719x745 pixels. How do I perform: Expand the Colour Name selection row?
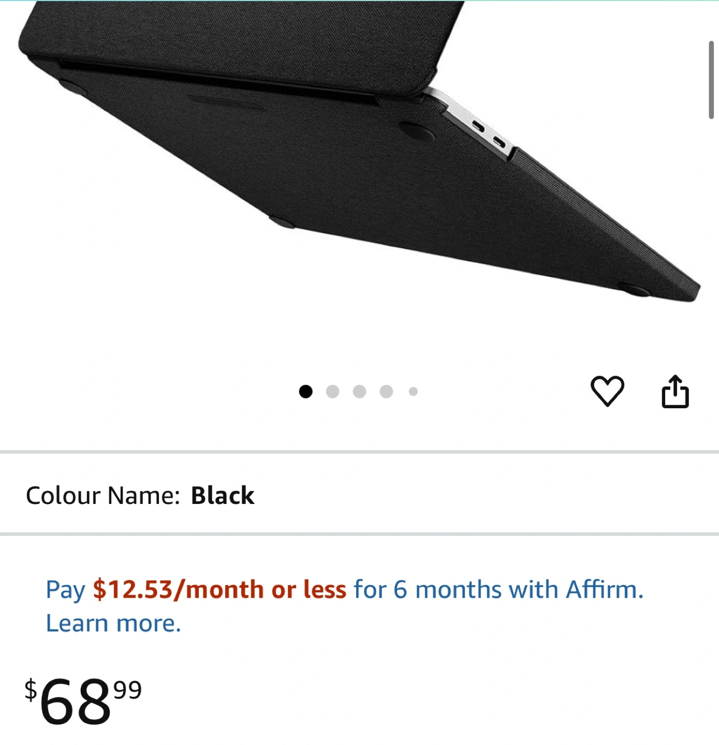coord(359,495)
